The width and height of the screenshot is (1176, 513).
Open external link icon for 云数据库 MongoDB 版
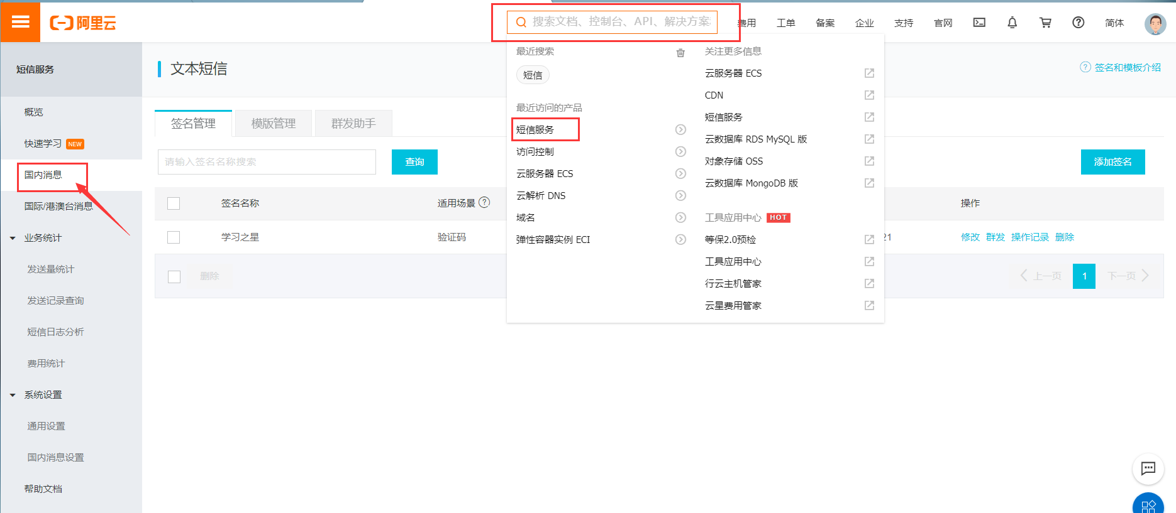click(869, 183)
